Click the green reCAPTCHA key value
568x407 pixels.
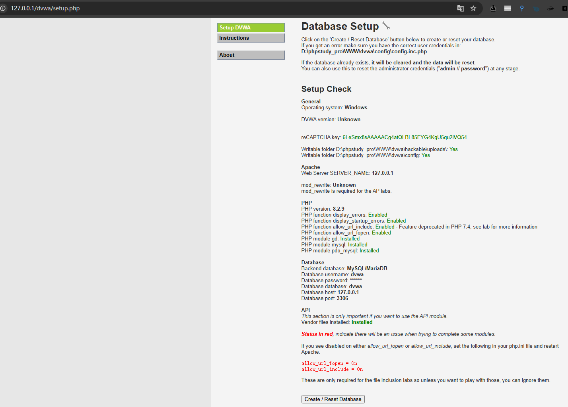(x=405, y=137)
